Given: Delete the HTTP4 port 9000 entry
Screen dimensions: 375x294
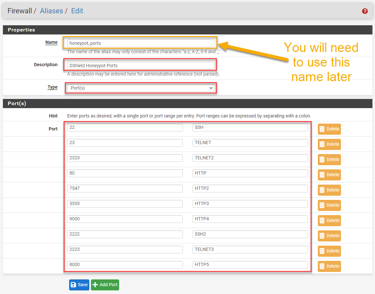Looking at the screenshot, I should click(329, 220).
